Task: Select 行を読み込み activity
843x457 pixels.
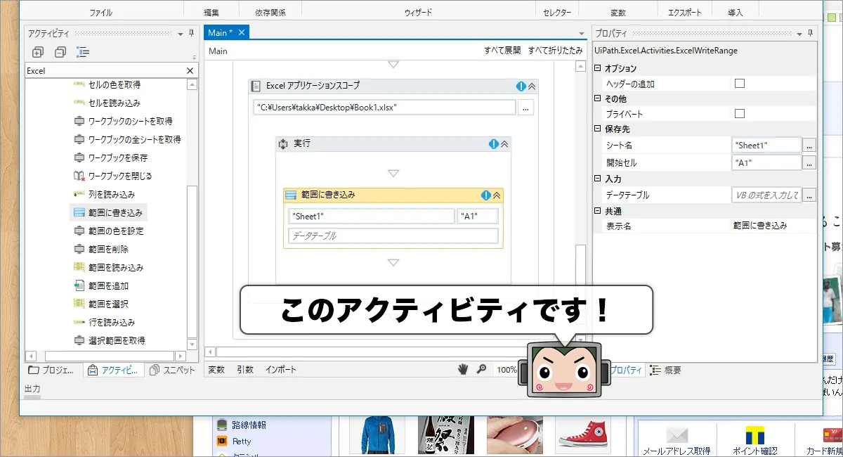Action: pos(104,322)
